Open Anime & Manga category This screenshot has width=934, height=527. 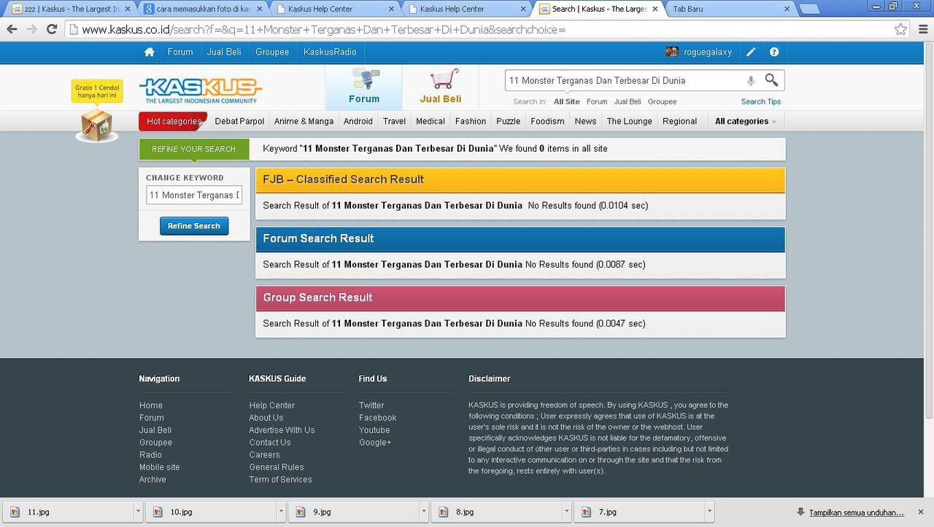click(304, 121)
